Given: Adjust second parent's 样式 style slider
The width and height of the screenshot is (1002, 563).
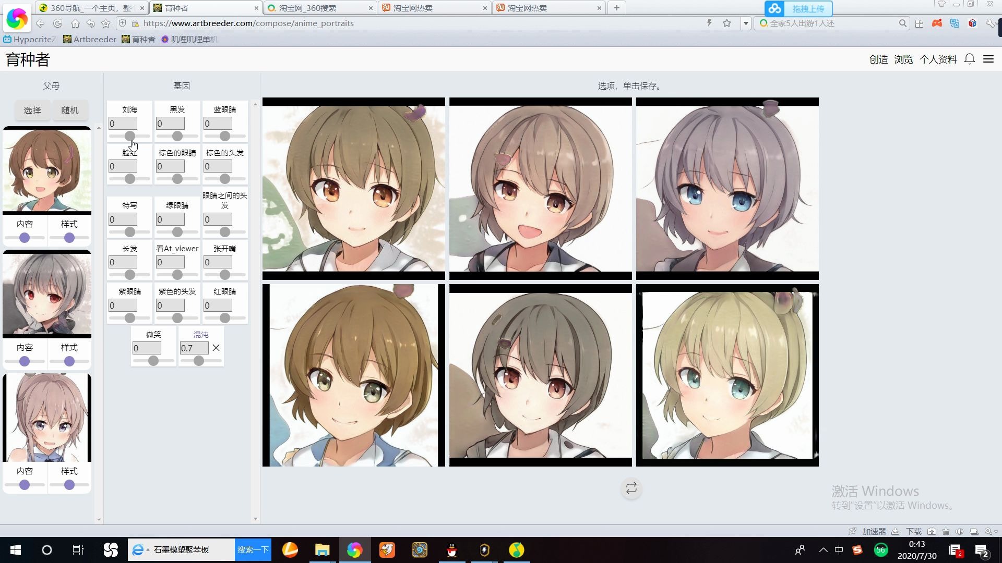Looking at the screenshot, I should 69,361.
